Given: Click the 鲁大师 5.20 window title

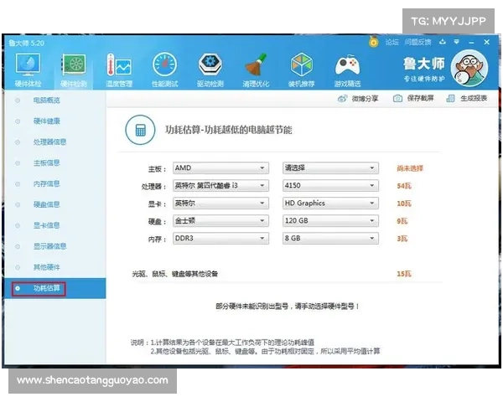Looking at the screenshot, I should coord(26,44).
